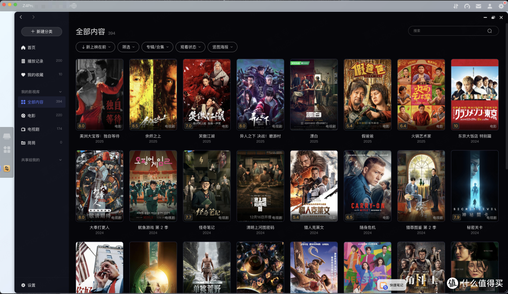
Task: Open the 美洲大宝荐：独自等待 poster
Action: tap(99, 95)
